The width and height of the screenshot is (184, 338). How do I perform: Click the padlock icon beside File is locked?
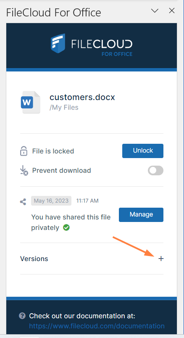click(x=24, y=151)
